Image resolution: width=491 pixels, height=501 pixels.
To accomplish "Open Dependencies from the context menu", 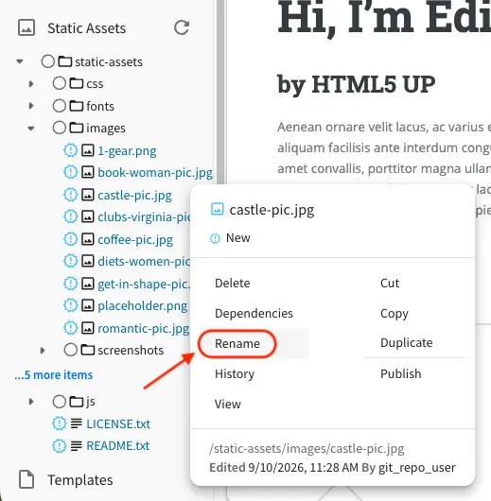I will pos(254,314).
